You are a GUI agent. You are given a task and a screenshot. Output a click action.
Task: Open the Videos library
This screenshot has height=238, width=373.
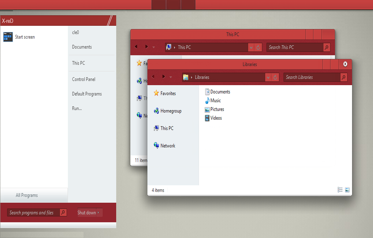(x=216, y=118)
